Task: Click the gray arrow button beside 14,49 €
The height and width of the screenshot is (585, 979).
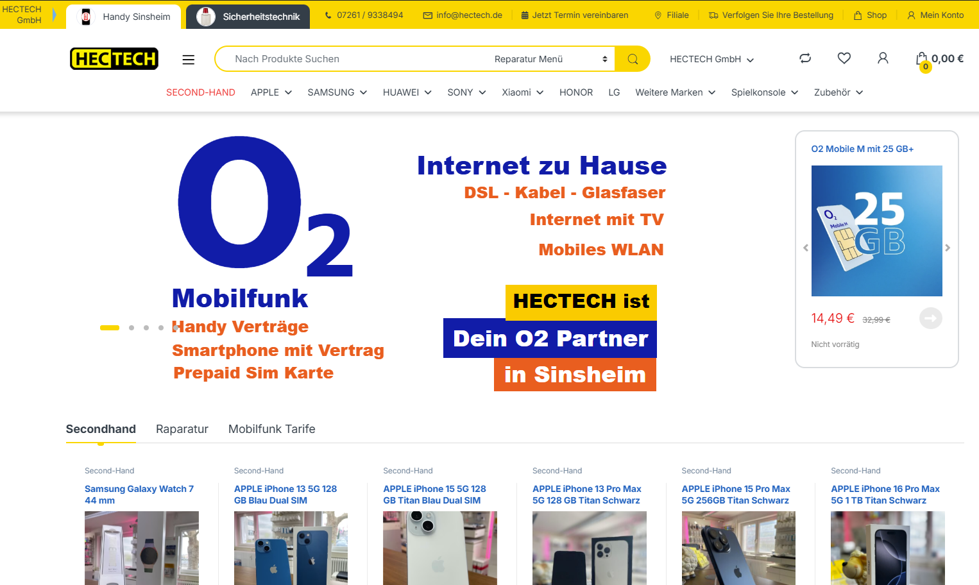Action: [x=930, y=318]
